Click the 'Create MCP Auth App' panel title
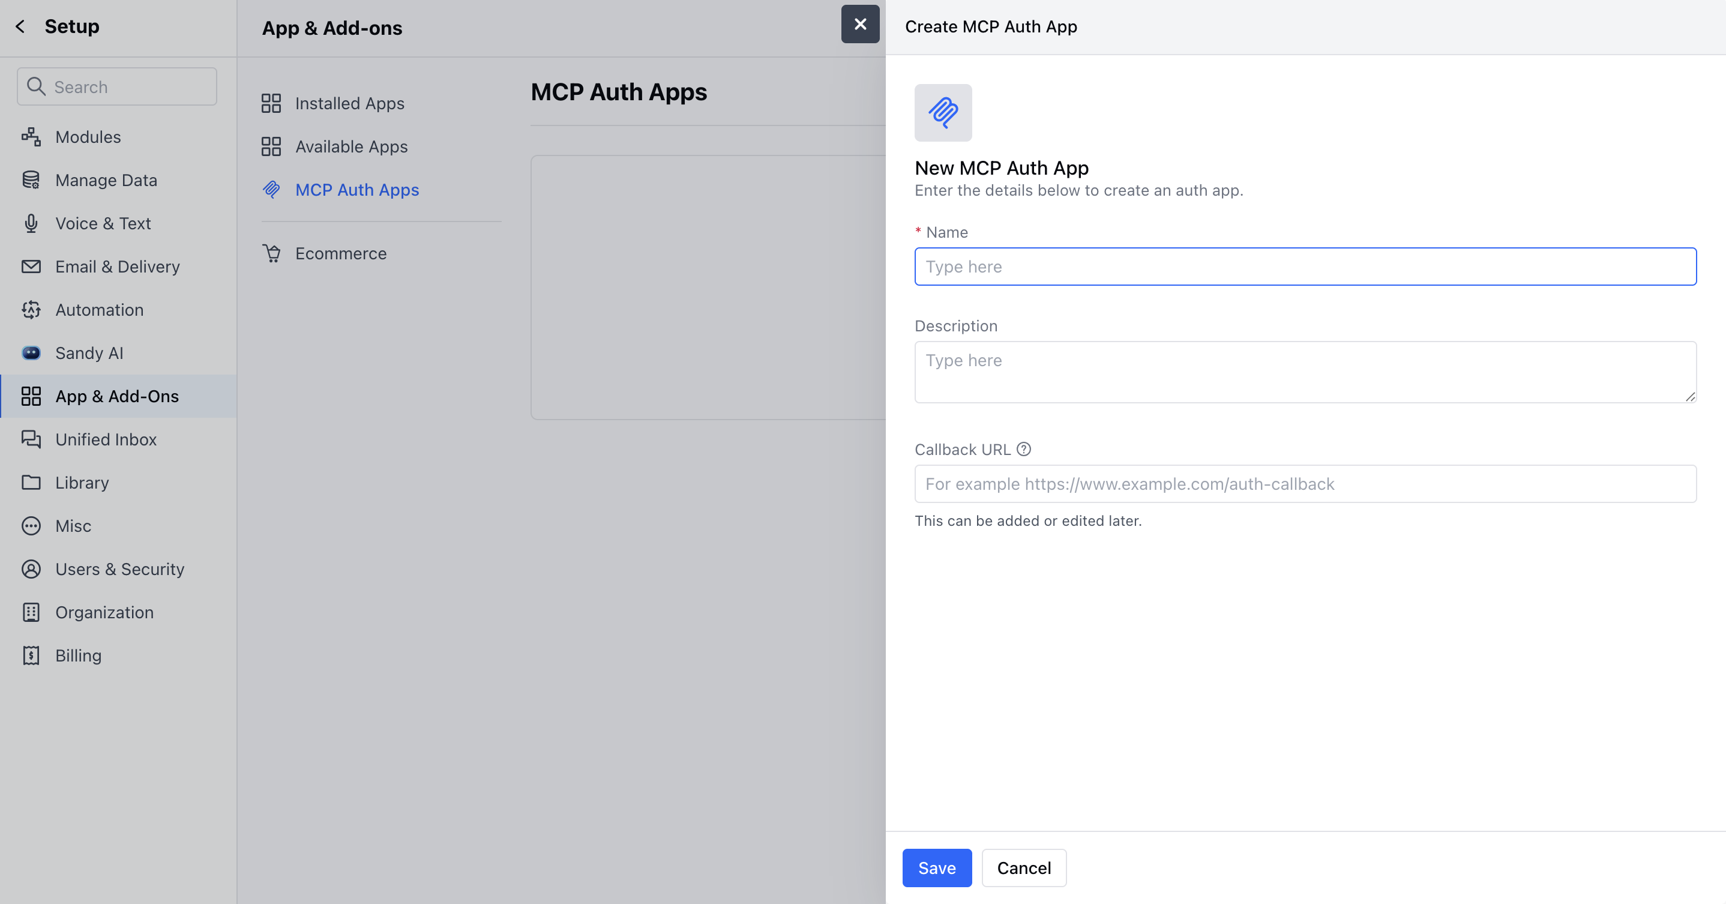The height and width of the screenshot is (904, 1726). (x=991, y=27)
